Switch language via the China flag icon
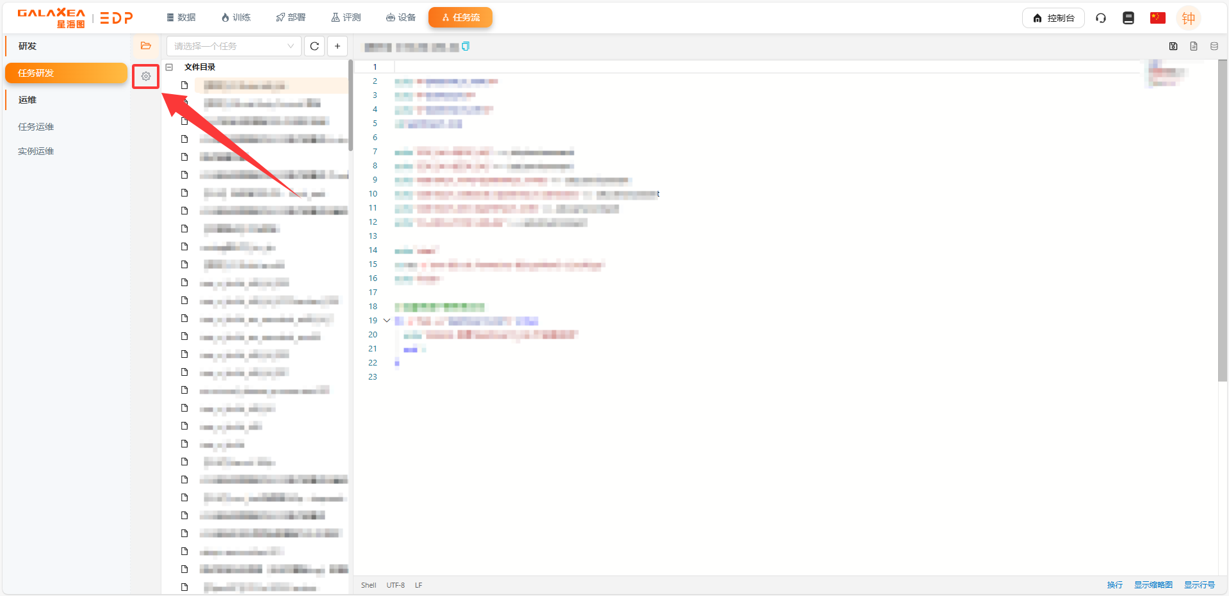Image resolution: width=1229 pixels, height=596 pixels. pos(1157,18)
